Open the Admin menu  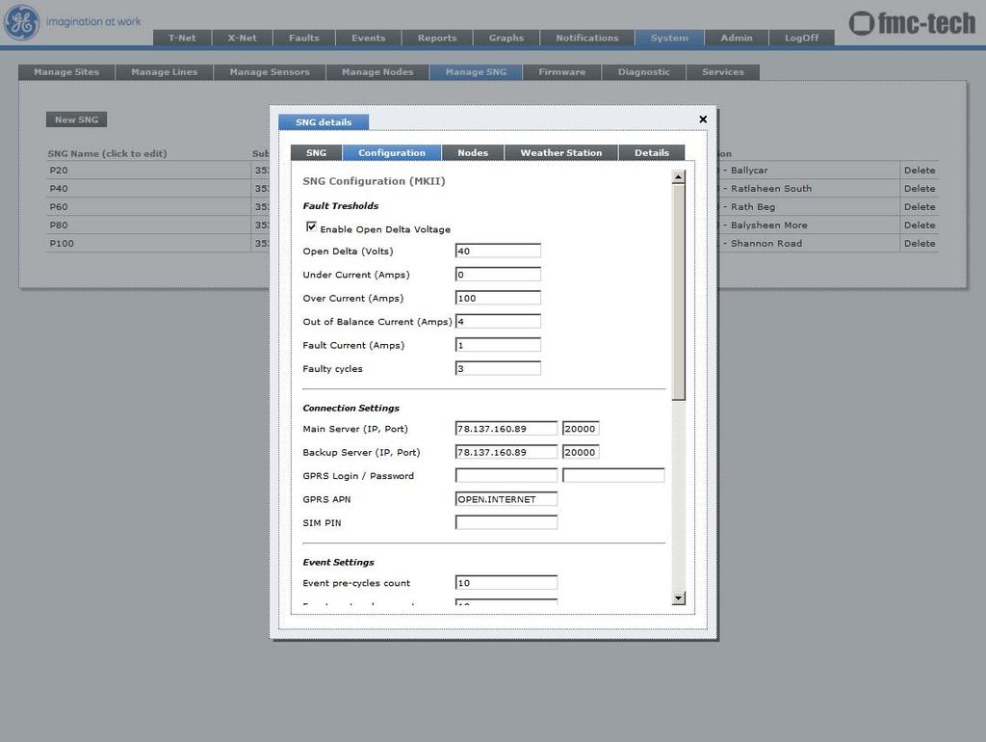(737, 38)
